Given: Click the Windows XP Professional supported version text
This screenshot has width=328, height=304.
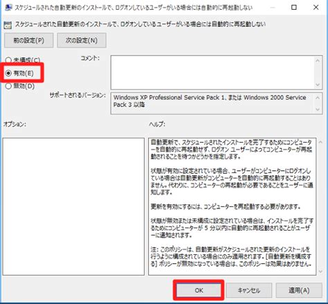Looking at the screenshot, I should (210, 101).
